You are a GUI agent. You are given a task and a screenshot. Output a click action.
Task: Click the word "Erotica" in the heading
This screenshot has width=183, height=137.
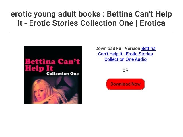(x=152, y=23)
